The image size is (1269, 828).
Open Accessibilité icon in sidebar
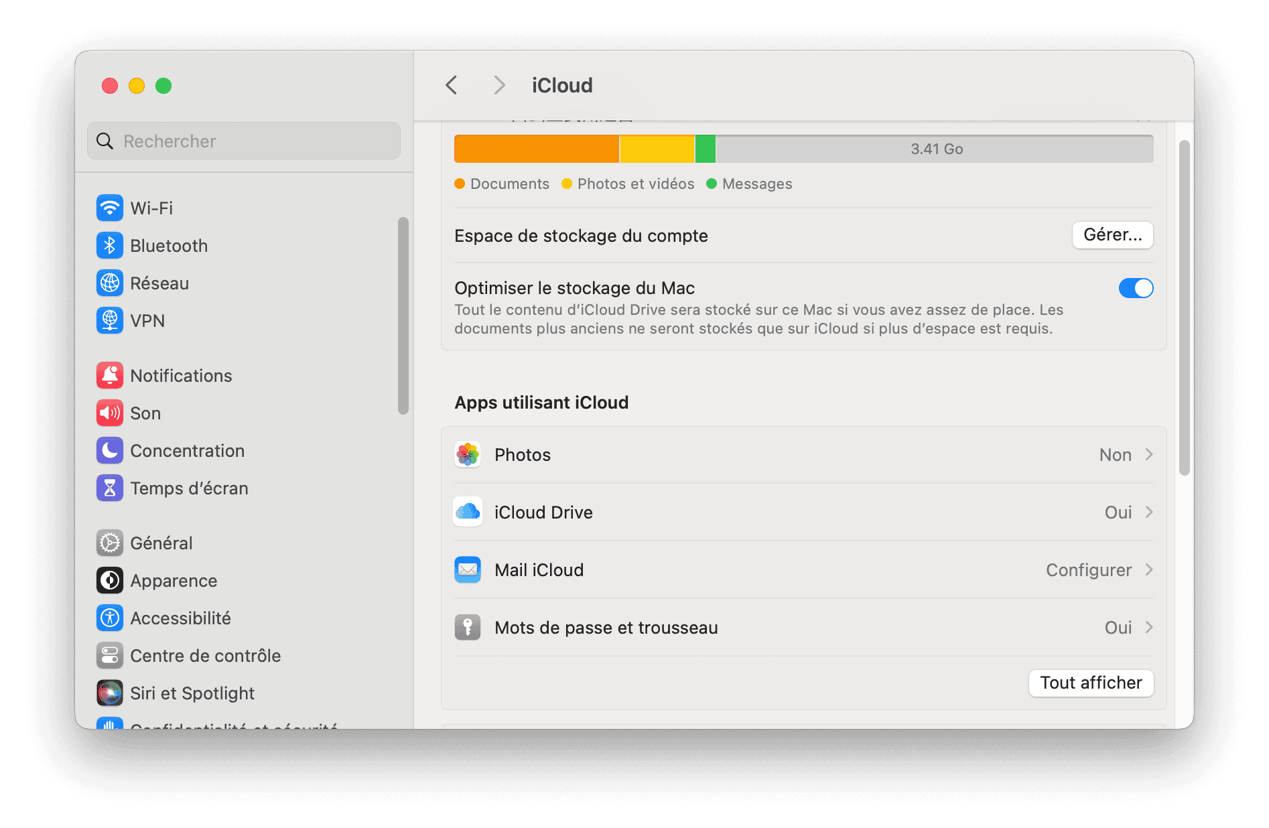[x=110, y=618]
